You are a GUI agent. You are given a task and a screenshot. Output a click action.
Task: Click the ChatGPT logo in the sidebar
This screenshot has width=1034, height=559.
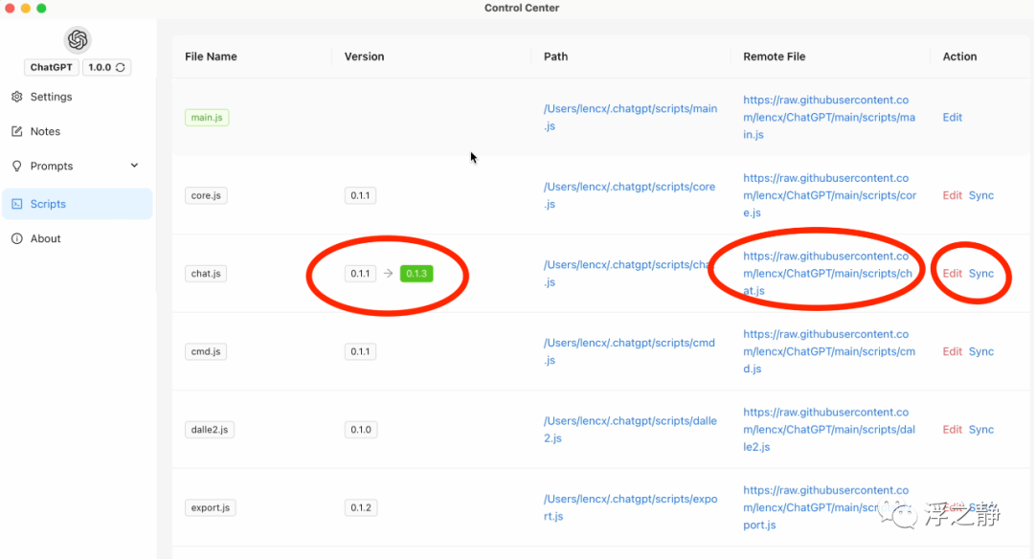pos(78,39)
